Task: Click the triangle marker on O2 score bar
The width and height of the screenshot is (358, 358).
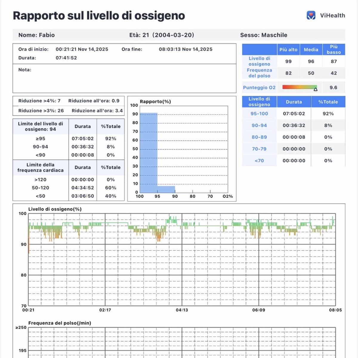Action: (x=315, y=89)
